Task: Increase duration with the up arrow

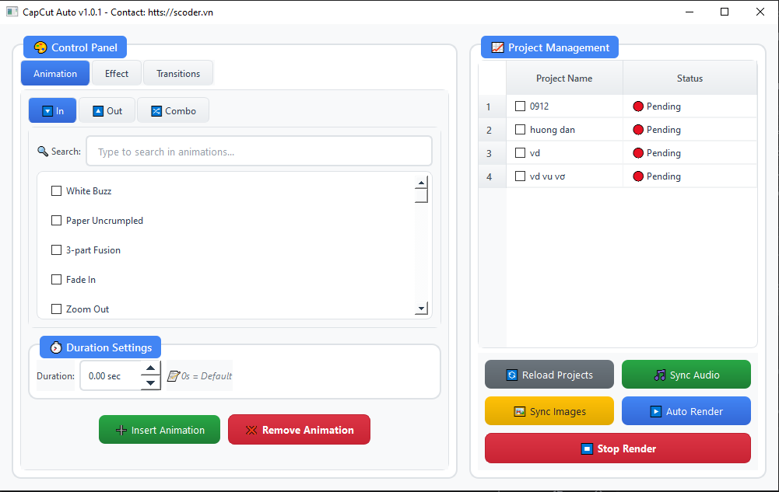Action: click(x=150, y=368)
